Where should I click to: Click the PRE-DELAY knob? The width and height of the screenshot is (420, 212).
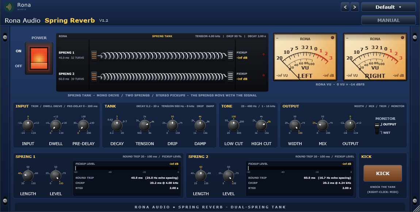pyautogui.click(x=83, y=125)
